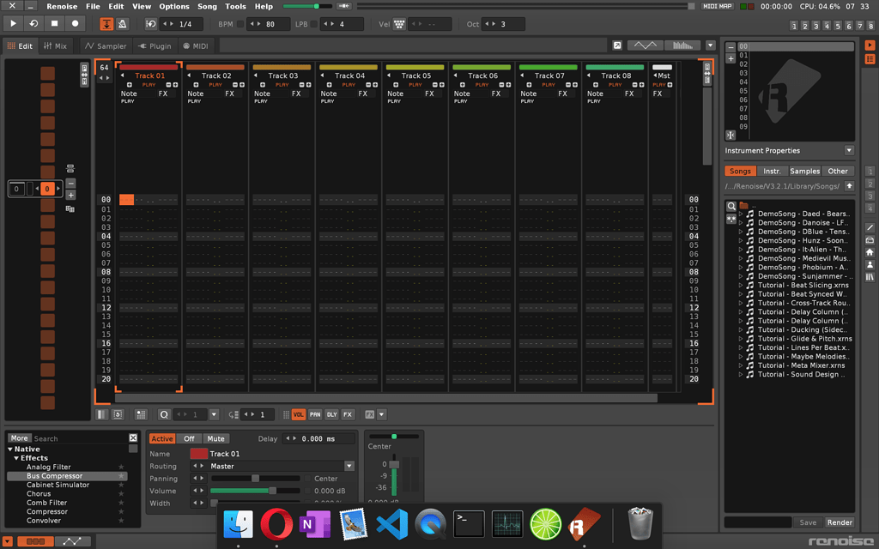This screenshot has width=879, height=549.
Task: Toggle the metronome icon
Action: coord(122,24)
